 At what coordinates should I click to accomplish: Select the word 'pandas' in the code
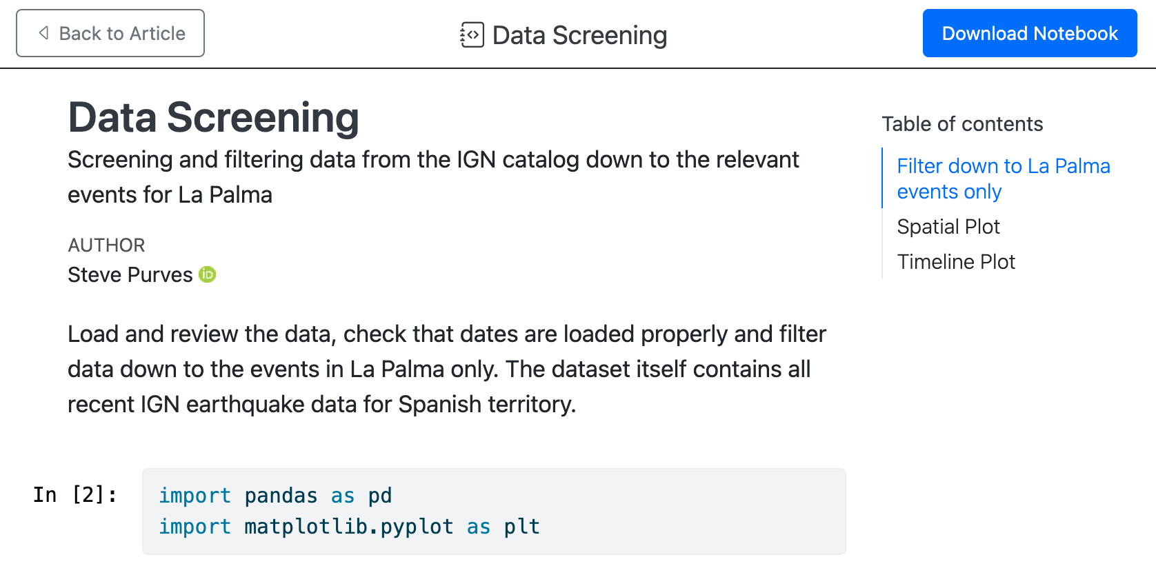pyautogui.click(x=280, y=495)
